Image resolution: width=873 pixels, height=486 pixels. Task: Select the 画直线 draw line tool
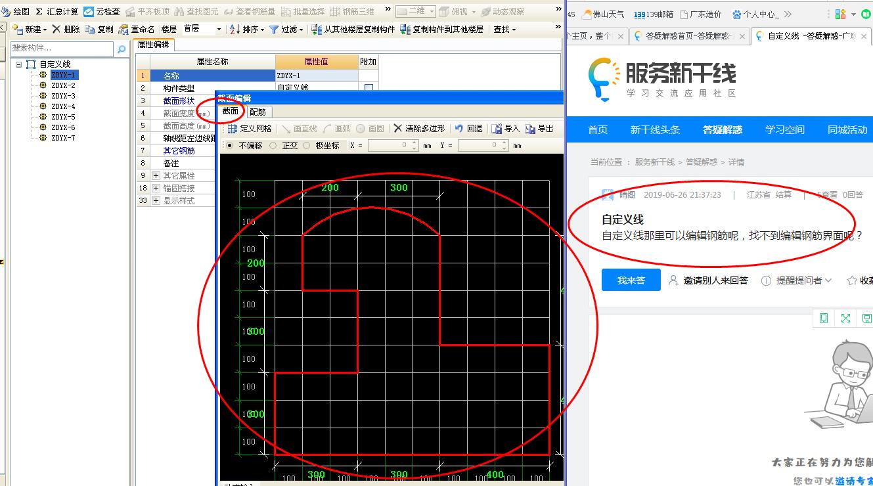click(x=299, y=129)
